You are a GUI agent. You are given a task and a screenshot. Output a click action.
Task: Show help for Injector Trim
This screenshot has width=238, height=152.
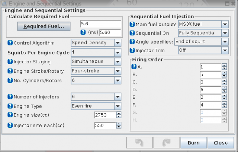132,50
